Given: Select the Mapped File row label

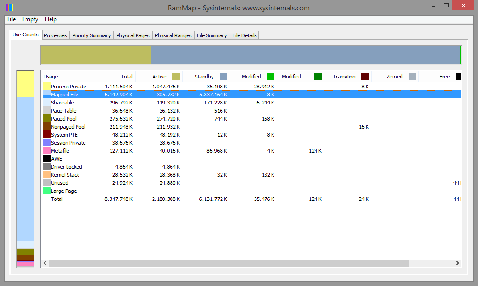Looking at the screenshot, I should [x=65, y=95].
